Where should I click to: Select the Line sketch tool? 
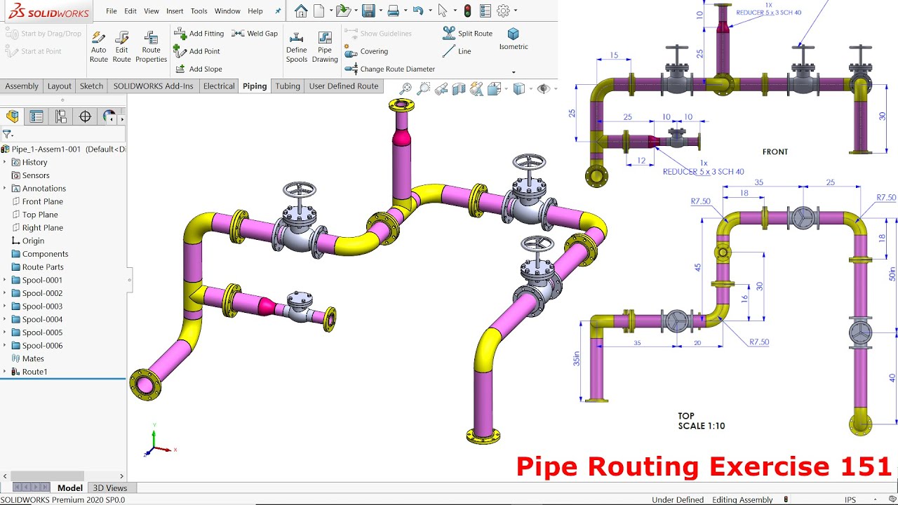[x=457, y=51]
